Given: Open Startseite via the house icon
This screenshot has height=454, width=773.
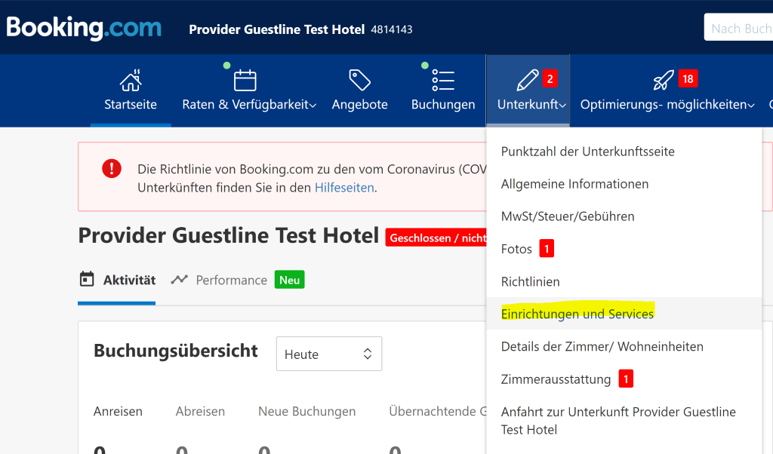Looking at the screenshot, I should [131, 81].
